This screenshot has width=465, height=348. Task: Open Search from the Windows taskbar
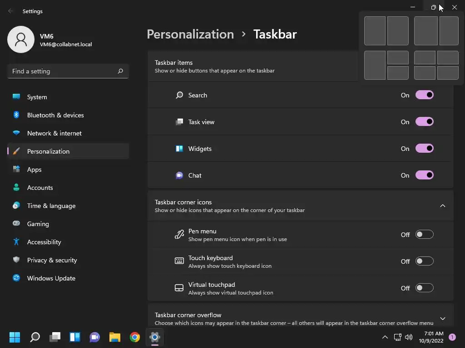35,337
